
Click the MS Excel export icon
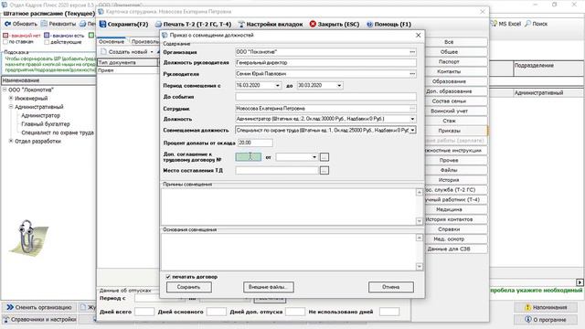pyautogui.click(x=494, y=24)
